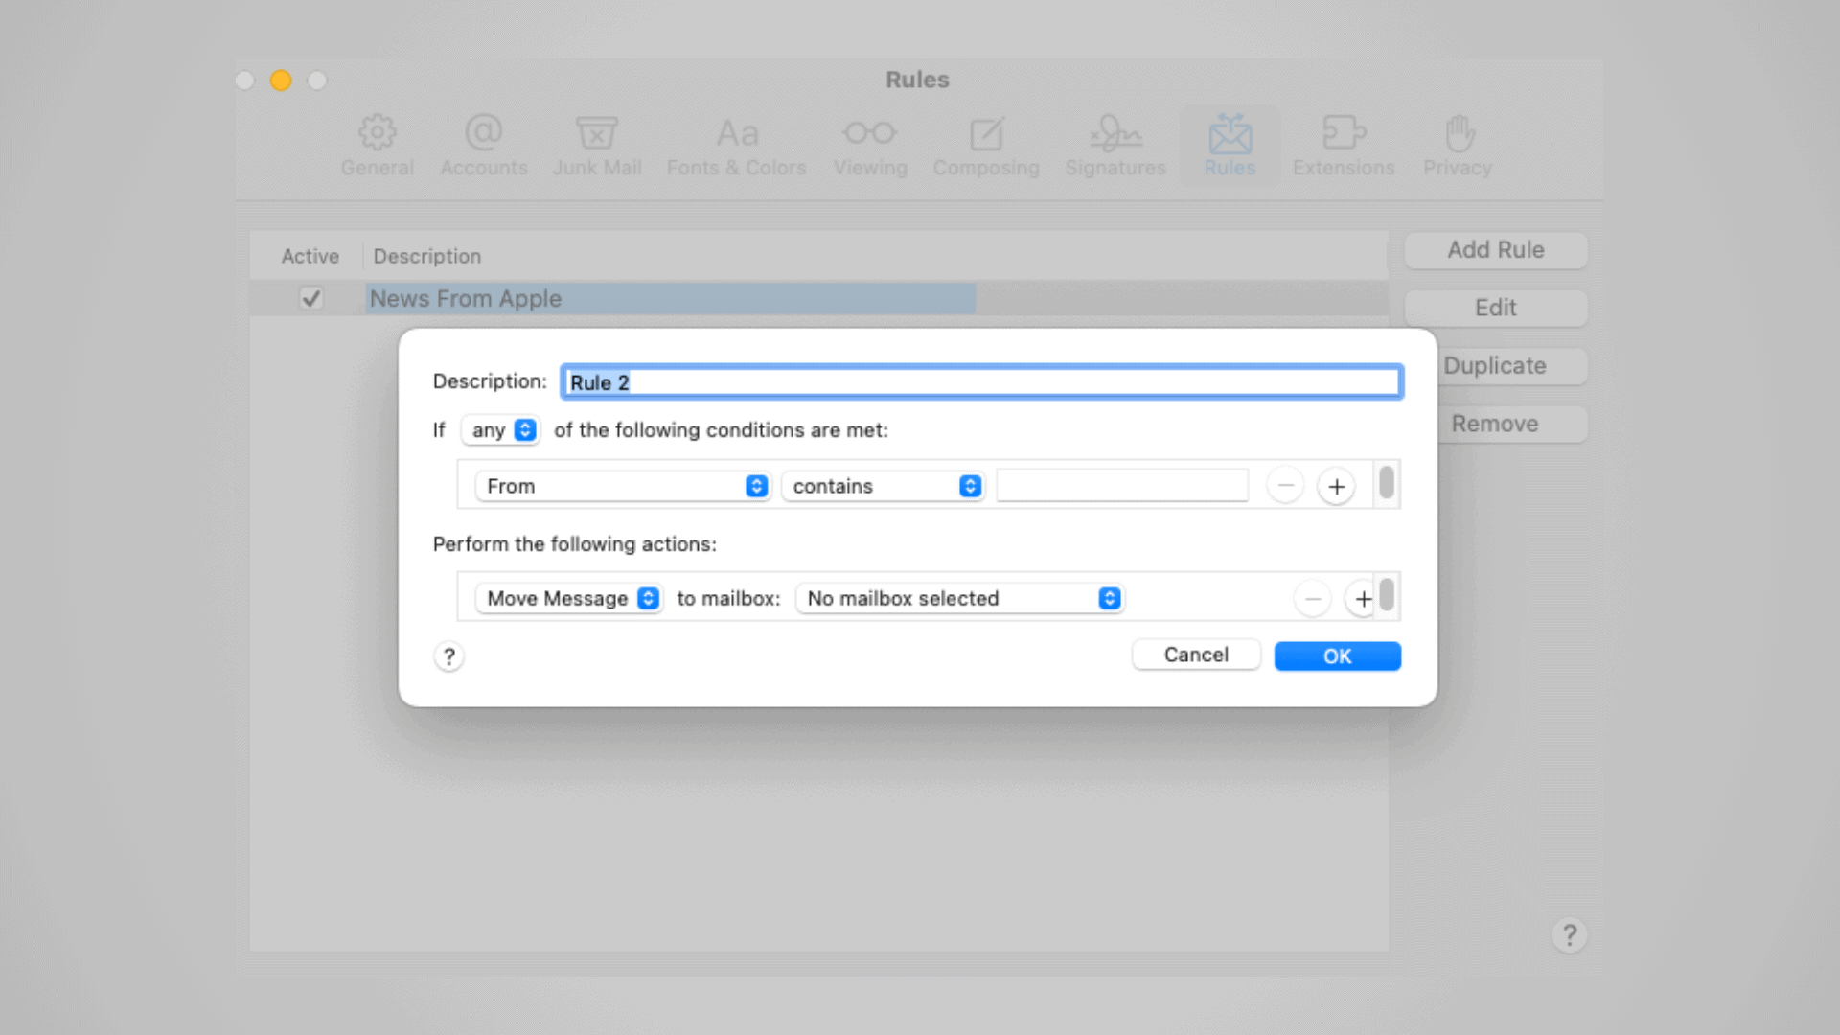The image size is (1840, 1035).
Task: Open the Move Message action dropdown
Action: 569,598
